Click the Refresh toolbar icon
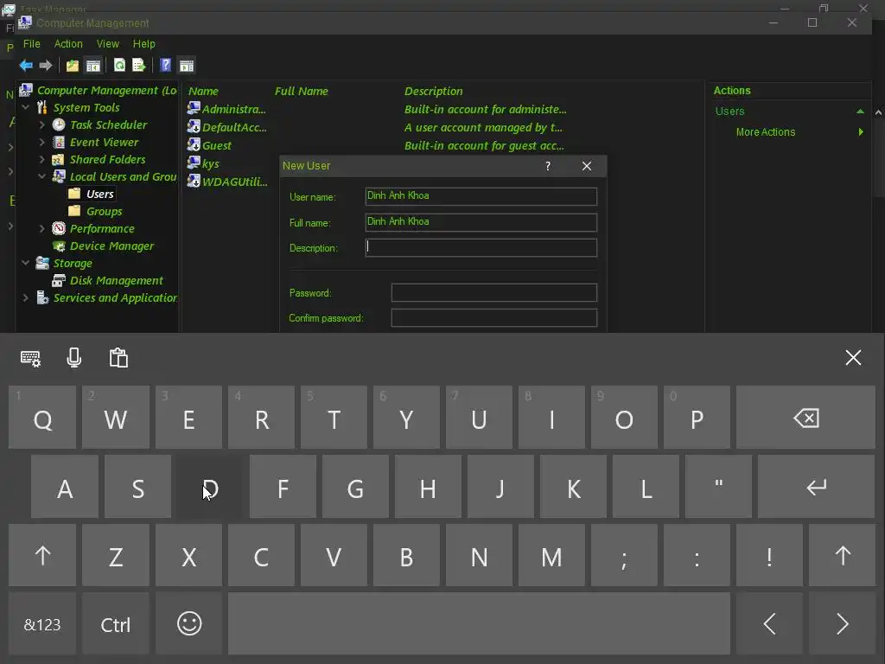This screenshot has width=885, height=664. [x=119, y=66]
